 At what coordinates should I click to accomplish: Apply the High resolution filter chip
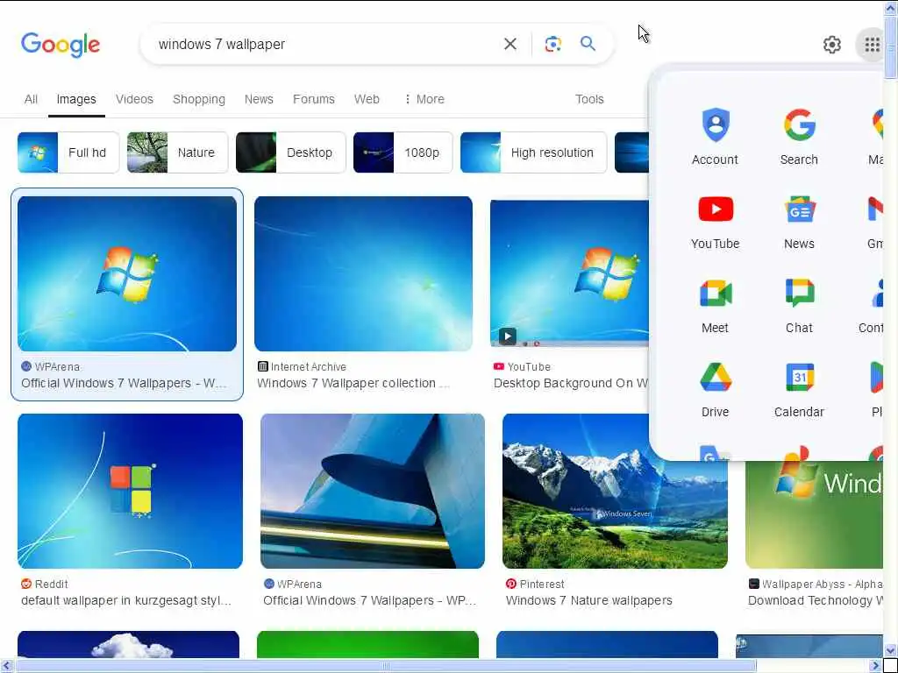(534, 152)
